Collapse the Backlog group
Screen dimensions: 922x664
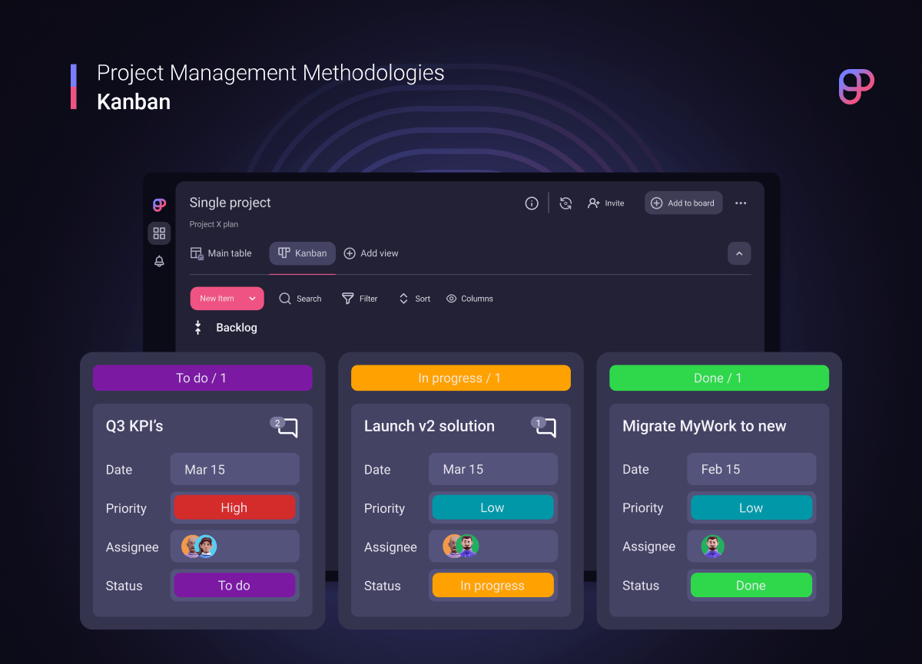click(198, 328)
